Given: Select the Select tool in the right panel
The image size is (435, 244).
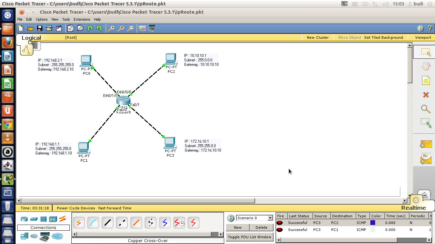Looking at the screenshot, I should (x=426, y=52).
